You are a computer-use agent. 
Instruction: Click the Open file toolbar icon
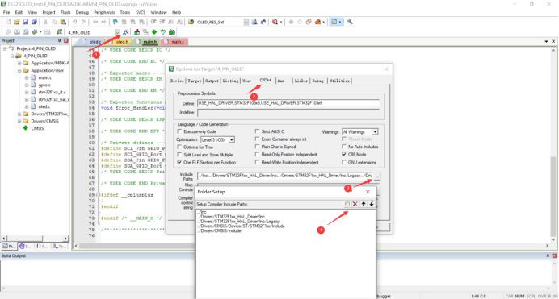tap(16, 22)
